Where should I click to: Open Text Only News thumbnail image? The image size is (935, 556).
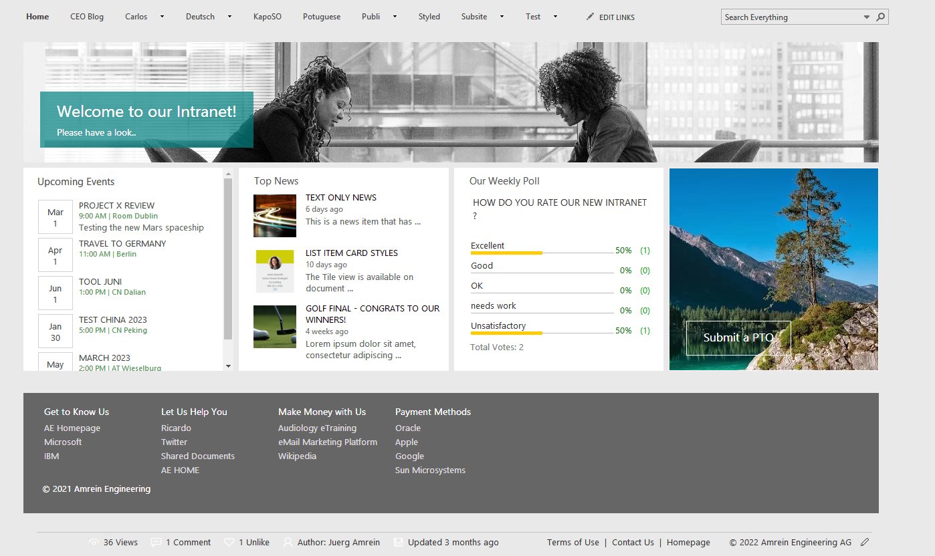(275, 216)
